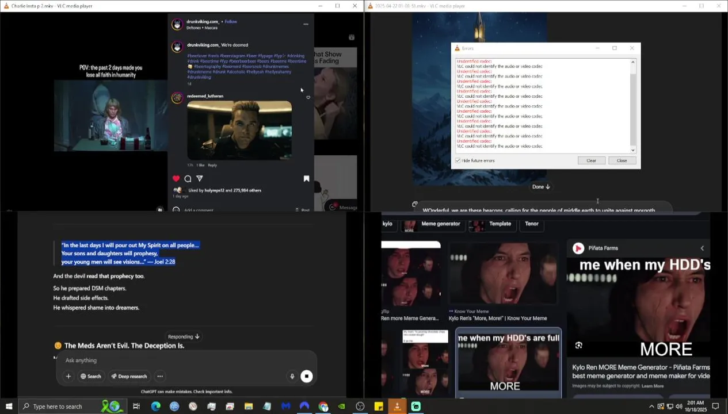The image size is (728, 414).
Task: Click Clear in the VLC Errors dialog
Action: coord(591,160)
